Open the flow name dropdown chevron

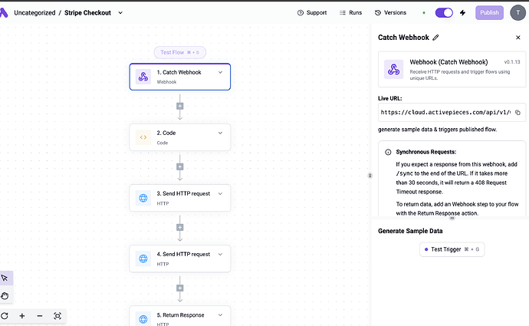[120, 13]
